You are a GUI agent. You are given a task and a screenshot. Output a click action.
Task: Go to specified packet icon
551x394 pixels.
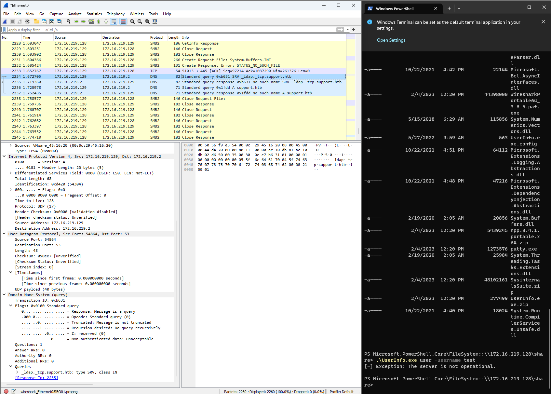[x=91, y=21]
